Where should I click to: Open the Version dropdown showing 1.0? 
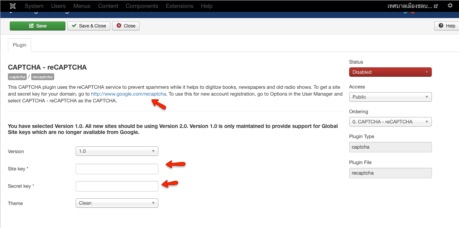[117, 151]
